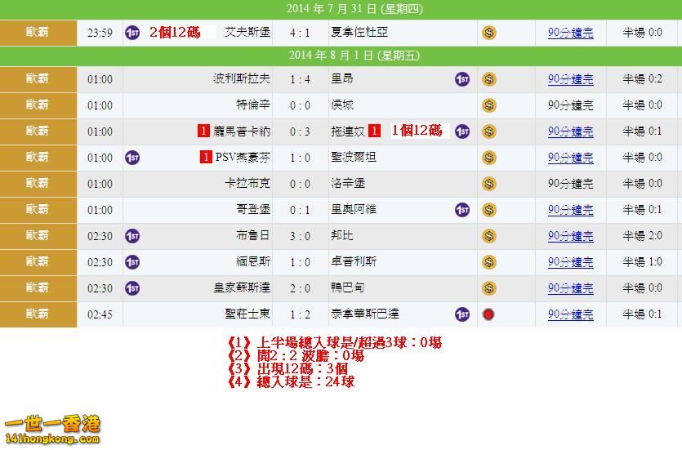The image size is (682, 450).
Task: Click the gold coin icon in 細恩斯 row
Action: coord(488,262)
